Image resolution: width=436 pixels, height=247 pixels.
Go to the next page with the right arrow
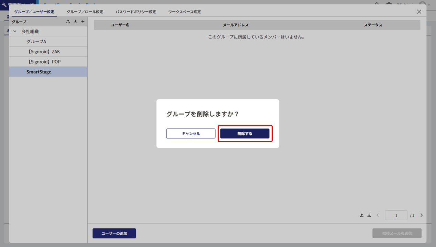[x=422, y=215]
